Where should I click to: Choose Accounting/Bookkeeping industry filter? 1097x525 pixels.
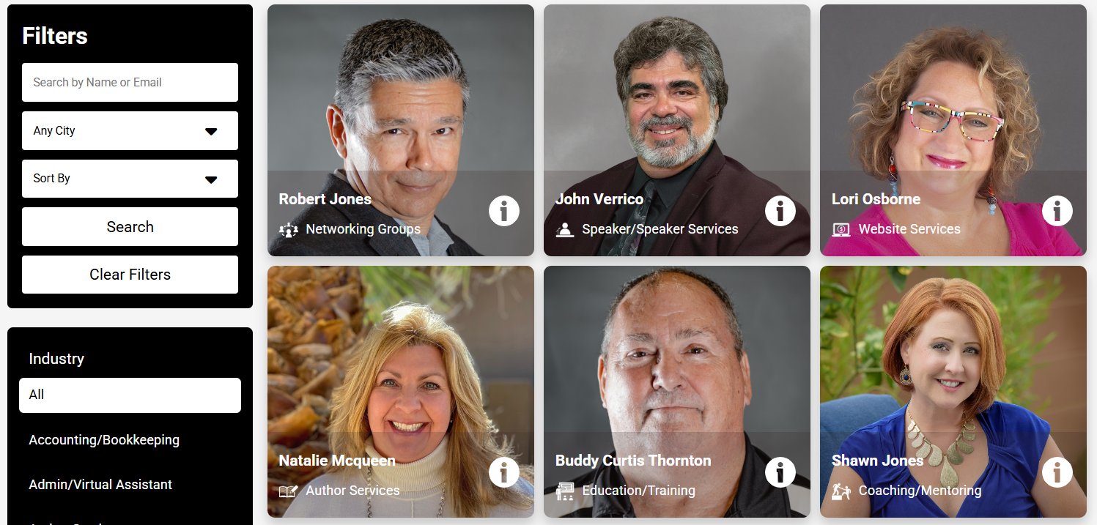coord(104,440)
